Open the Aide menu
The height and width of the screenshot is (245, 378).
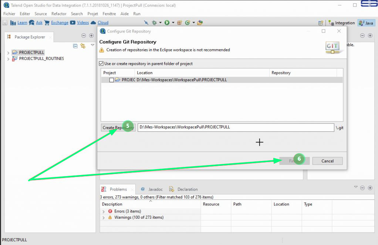pyautogui.click(x=125, y=14)
